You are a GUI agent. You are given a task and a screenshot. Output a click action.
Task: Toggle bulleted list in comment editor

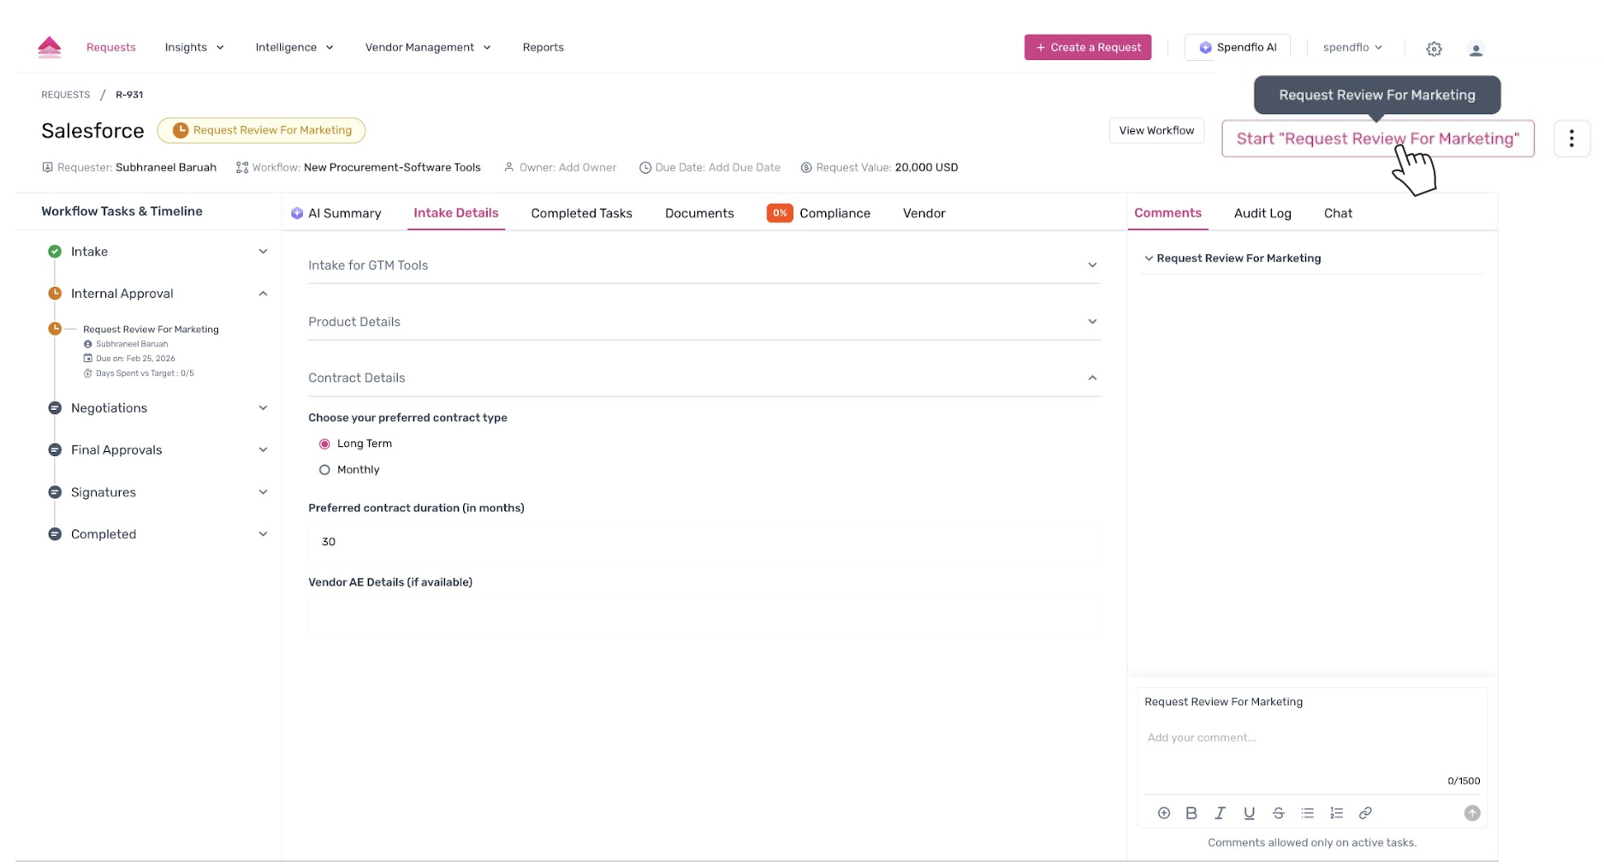(1307, 813)
